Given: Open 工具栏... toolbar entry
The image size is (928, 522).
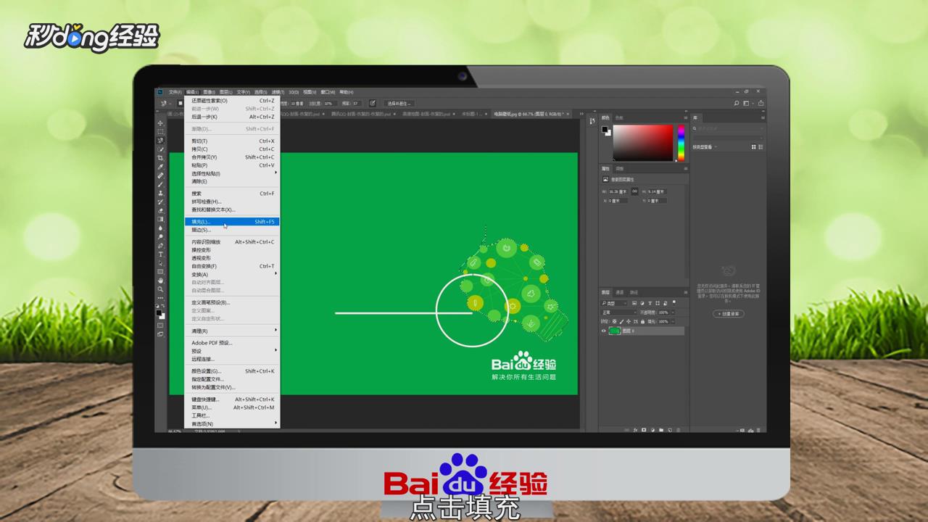Looking at the screenshot, I should tap(232, 415).
